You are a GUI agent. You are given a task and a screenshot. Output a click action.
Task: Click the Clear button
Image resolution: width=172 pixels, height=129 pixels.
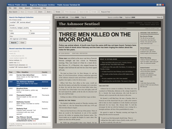(22, 43)
